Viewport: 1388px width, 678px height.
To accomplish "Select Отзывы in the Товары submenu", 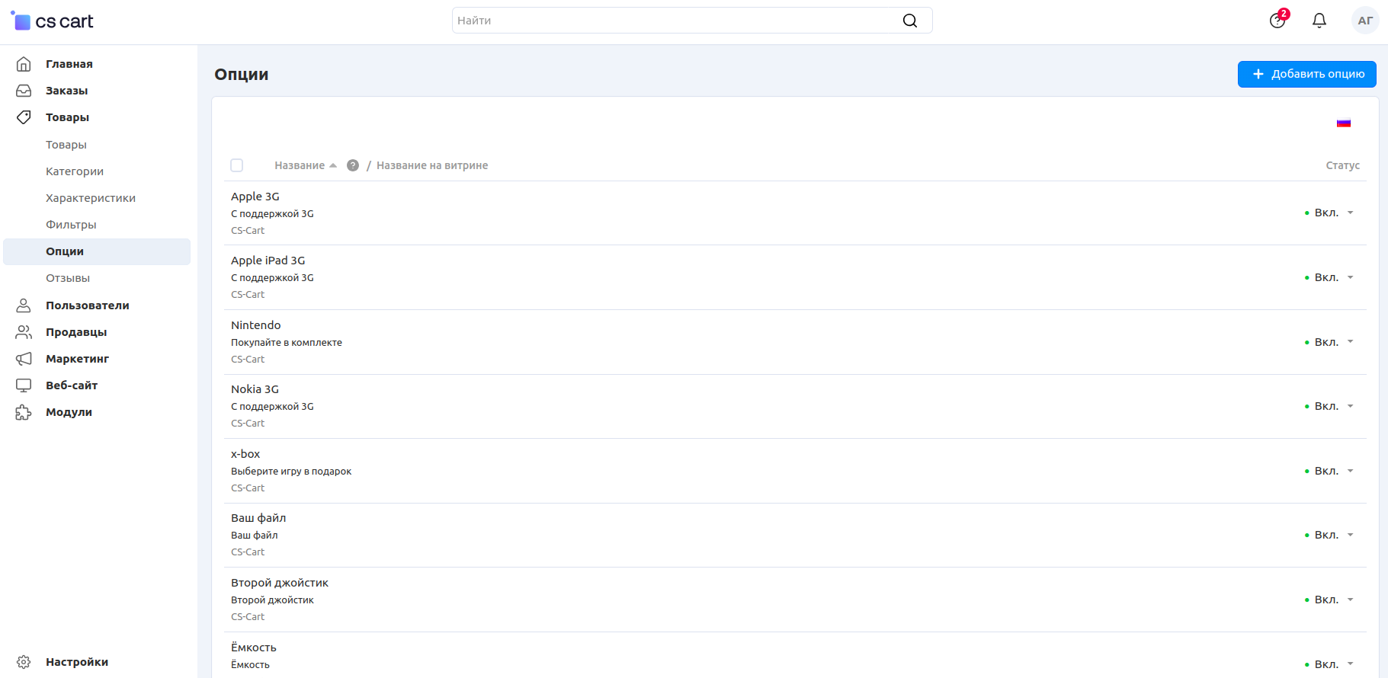I will click(x=68, y=278).
